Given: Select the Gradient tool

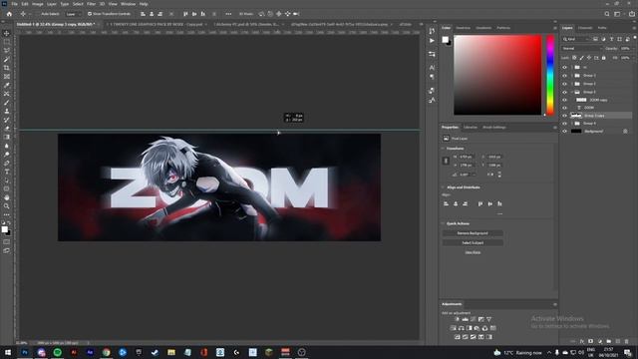Looking at the screenshot, I should pyautogui.click(x=7, y=137).
